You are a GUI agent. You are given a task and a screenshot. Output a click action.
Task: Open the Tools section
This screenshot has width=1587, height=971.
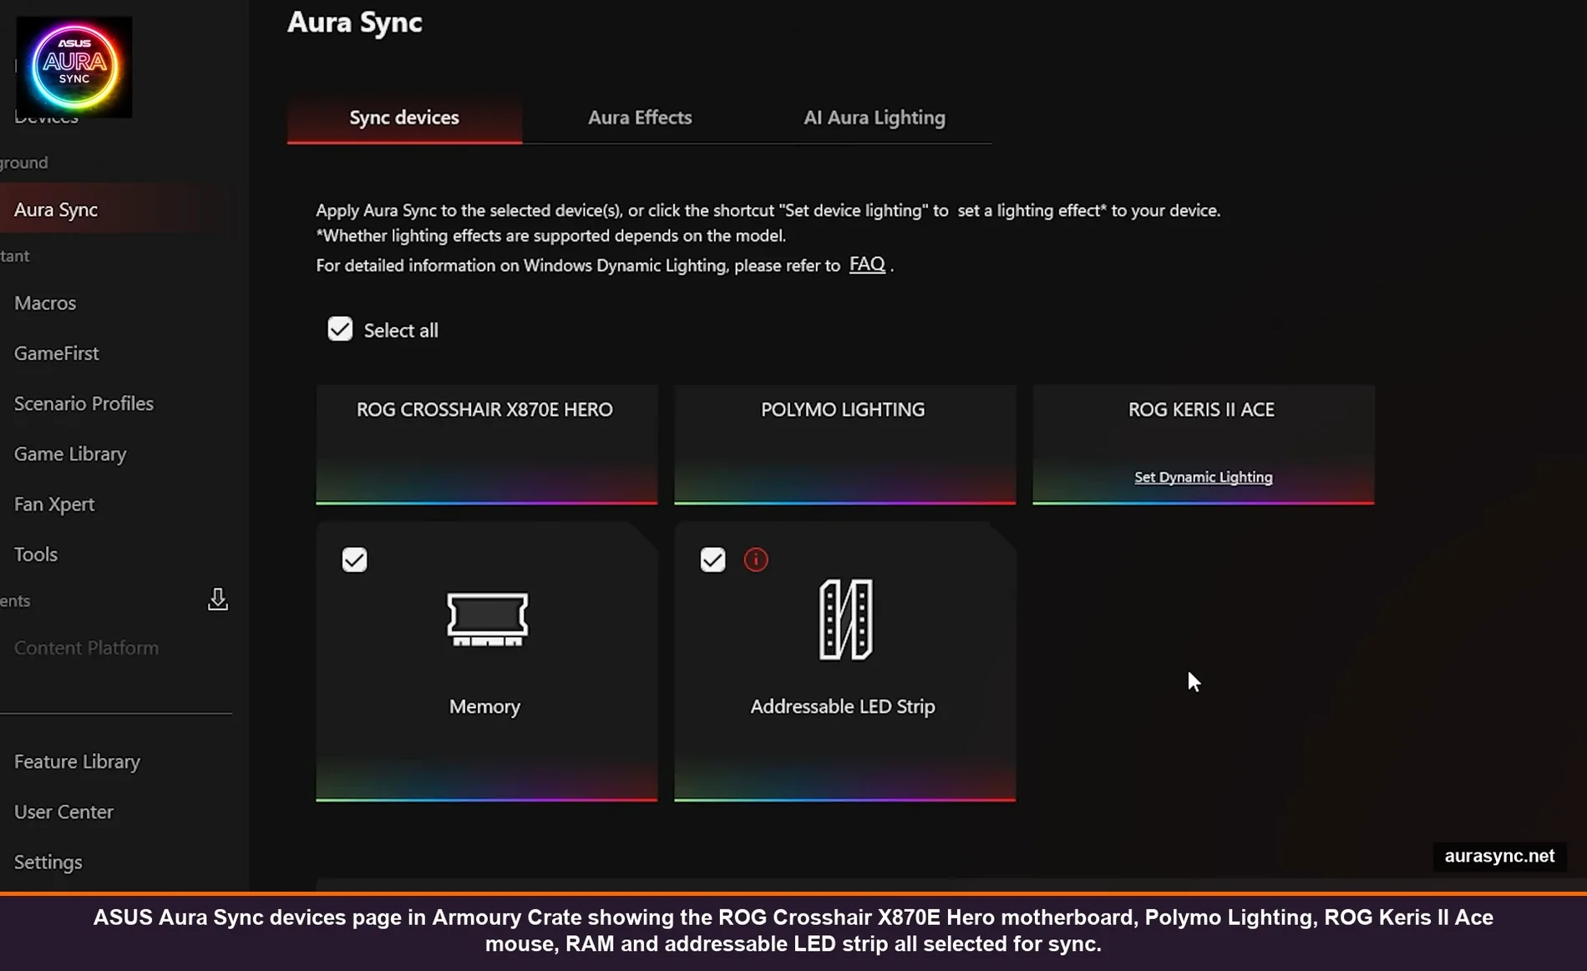pyautogui.click(x=35, y=554)
